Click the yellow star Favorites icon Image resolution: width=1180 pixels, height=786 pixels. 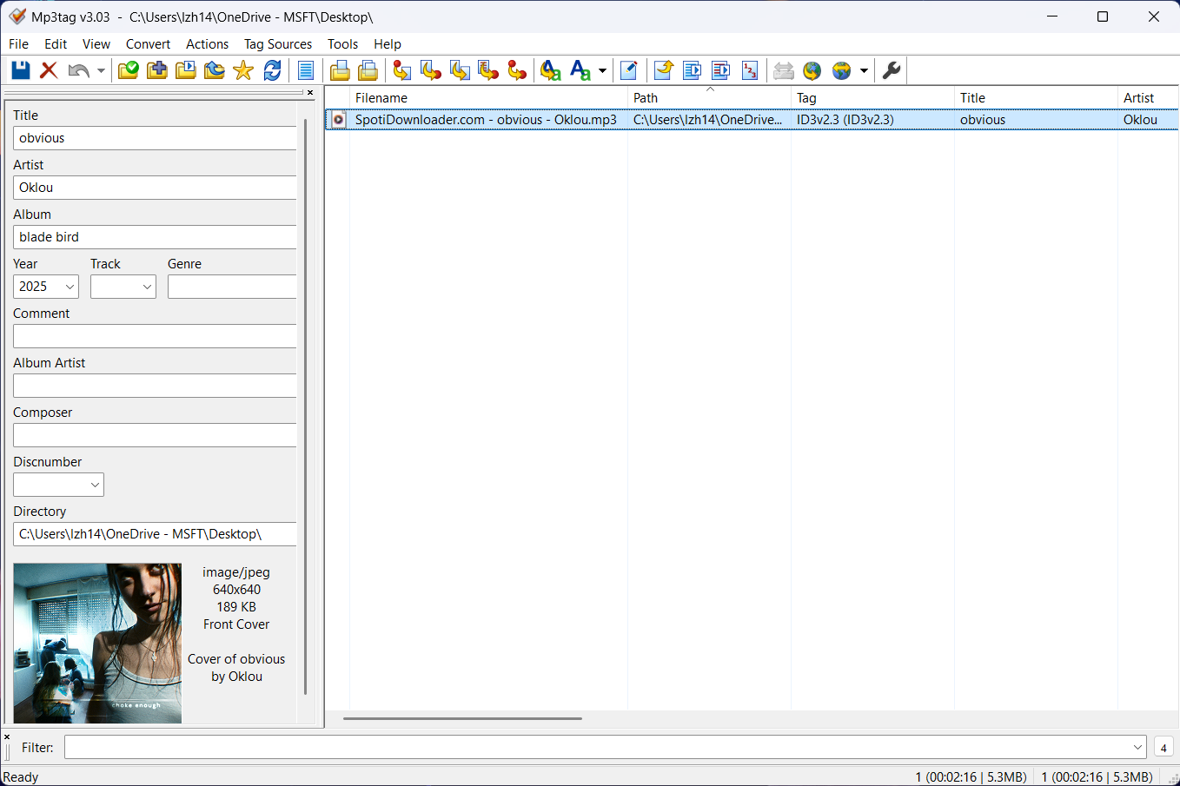point(243,70)
